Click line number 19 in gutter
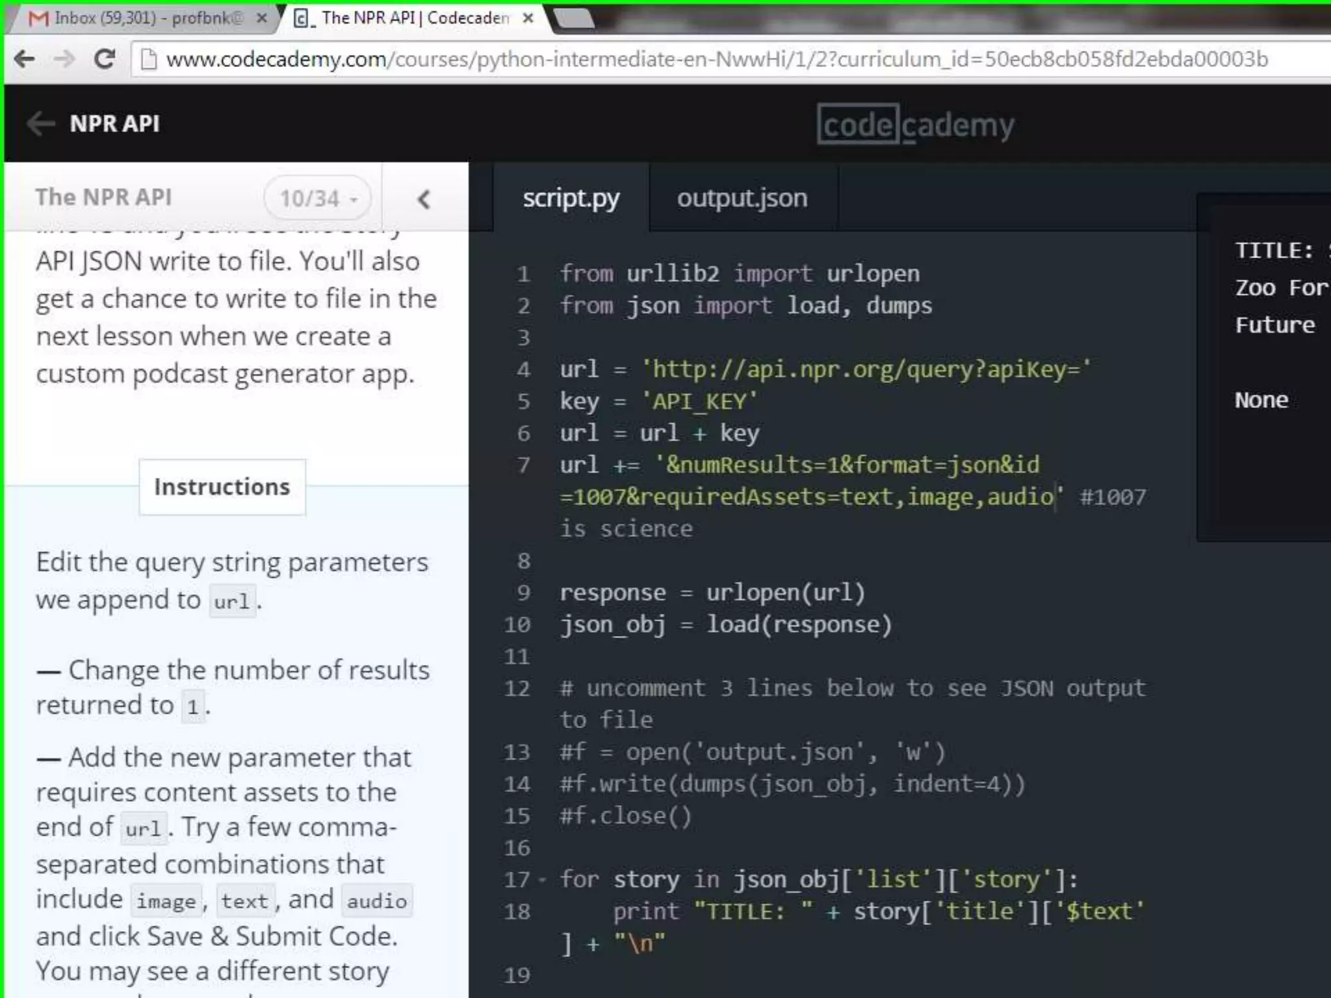The width and height of the screenshot is (1331, 998). [517, 975]
